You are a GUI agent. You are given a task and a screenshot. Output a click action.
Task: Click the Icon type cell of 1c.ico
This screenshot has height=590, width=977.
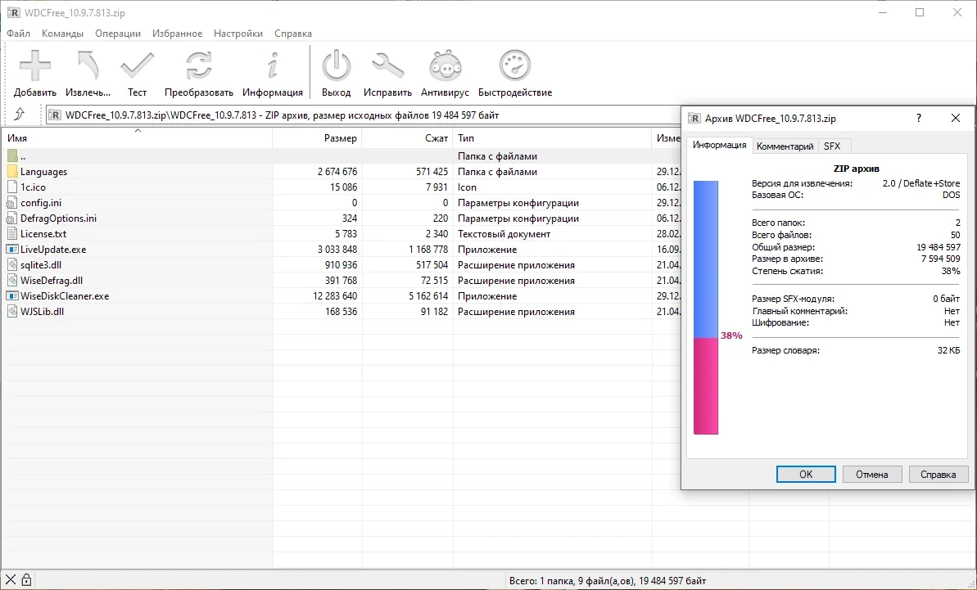pyautogui.click(x=468, y=187)
